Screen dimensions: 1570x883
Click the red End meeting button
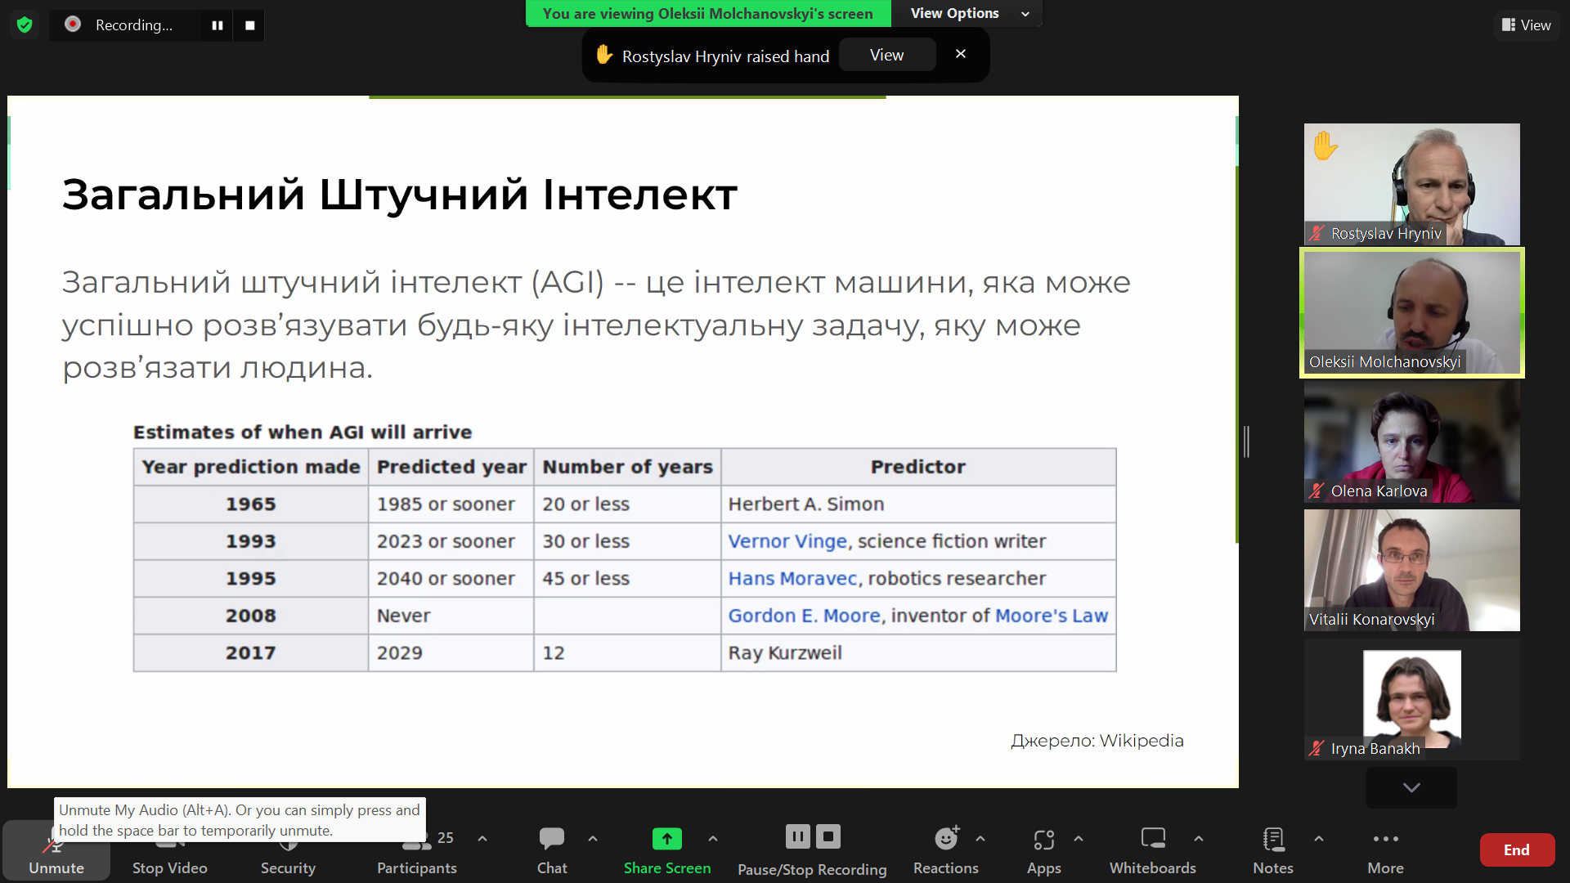tap(1517, 850)
